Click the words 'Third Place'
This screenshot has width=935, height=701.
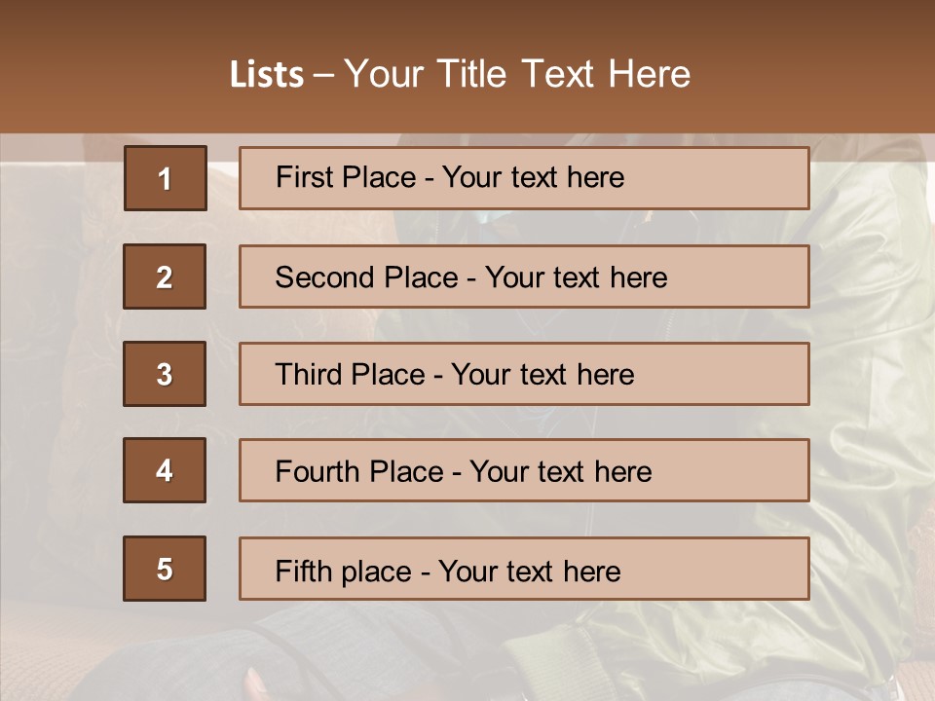(x=350, y=375)
